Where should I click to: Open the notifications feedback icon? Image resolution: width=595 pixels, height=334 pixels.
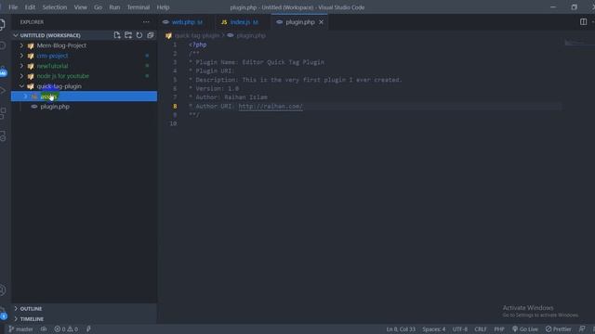tap(582, 328)
